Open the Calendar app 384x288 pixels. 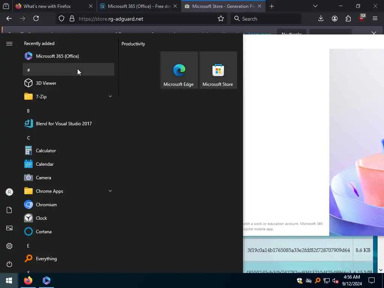pos(69,164)
